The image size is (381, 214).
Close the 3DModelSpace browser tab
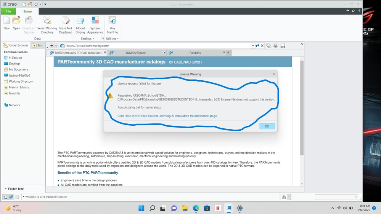(x=164, y=53)
